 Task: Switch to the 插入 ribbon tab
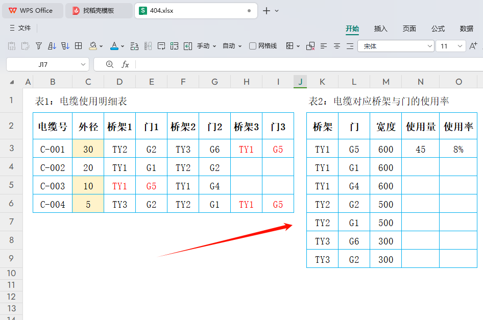380,29
